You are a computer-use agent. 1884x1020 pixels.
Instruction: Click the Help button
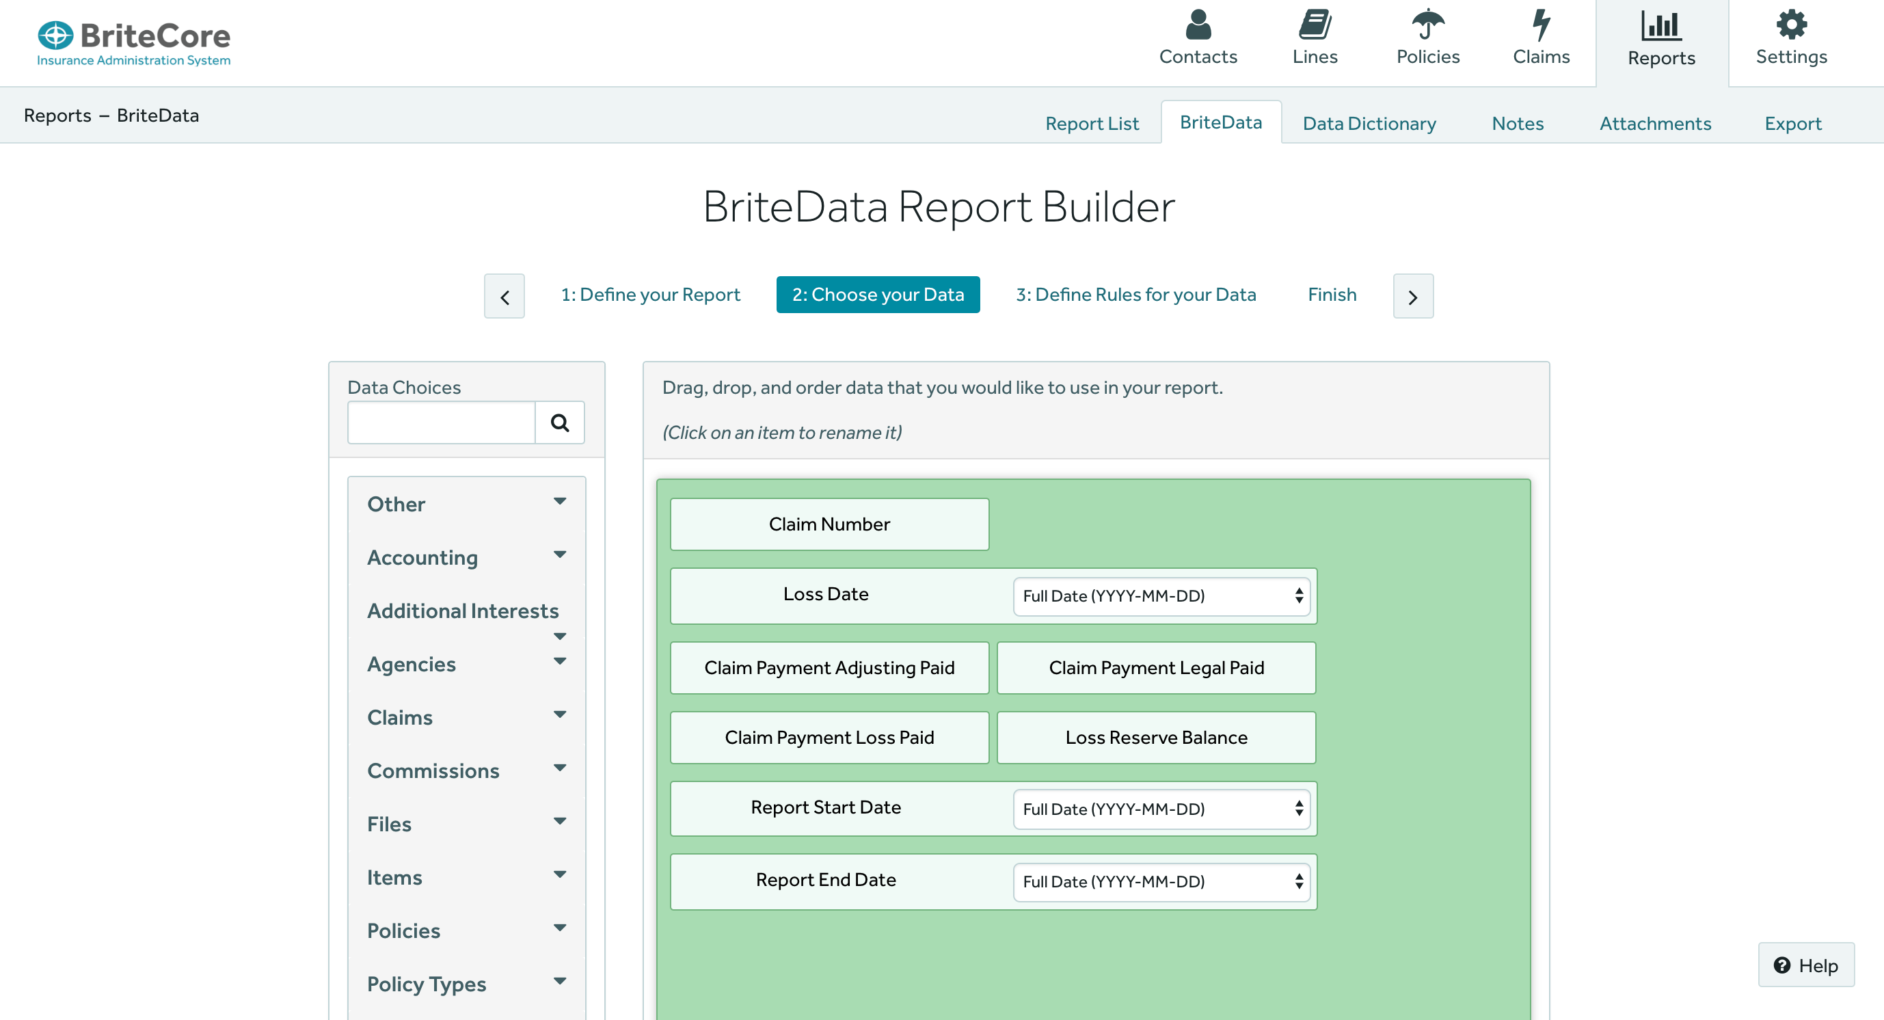(x=1805, y=965)
